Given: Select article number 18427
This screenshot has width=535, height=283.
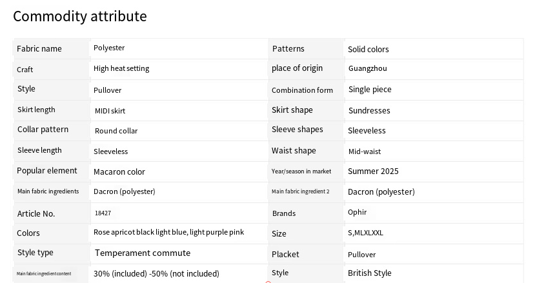Looking at the screenshot, I should coord(103,213).
